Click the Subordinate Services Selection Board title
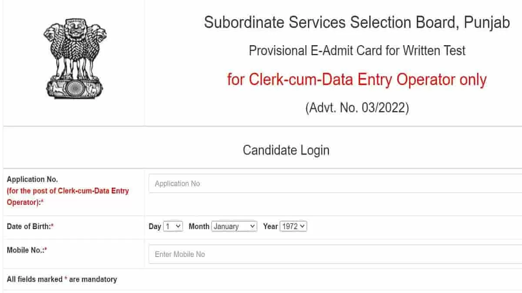522x293 pixels. tap(356, 23)
